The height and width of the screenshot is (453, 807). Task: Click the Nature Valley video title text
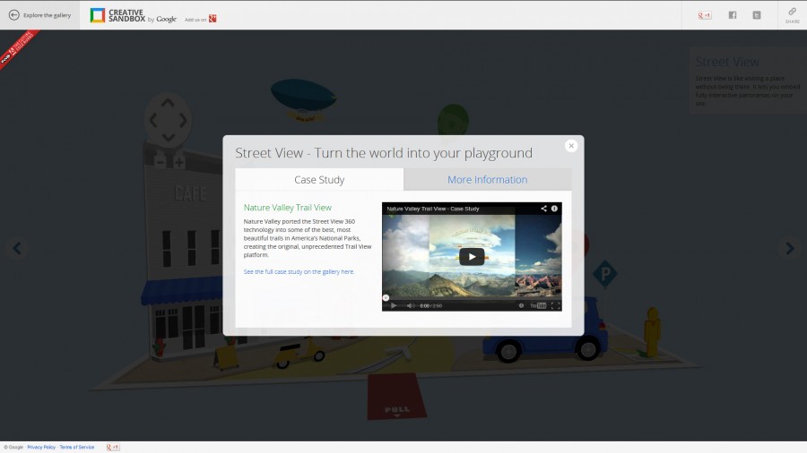[433, 209]
